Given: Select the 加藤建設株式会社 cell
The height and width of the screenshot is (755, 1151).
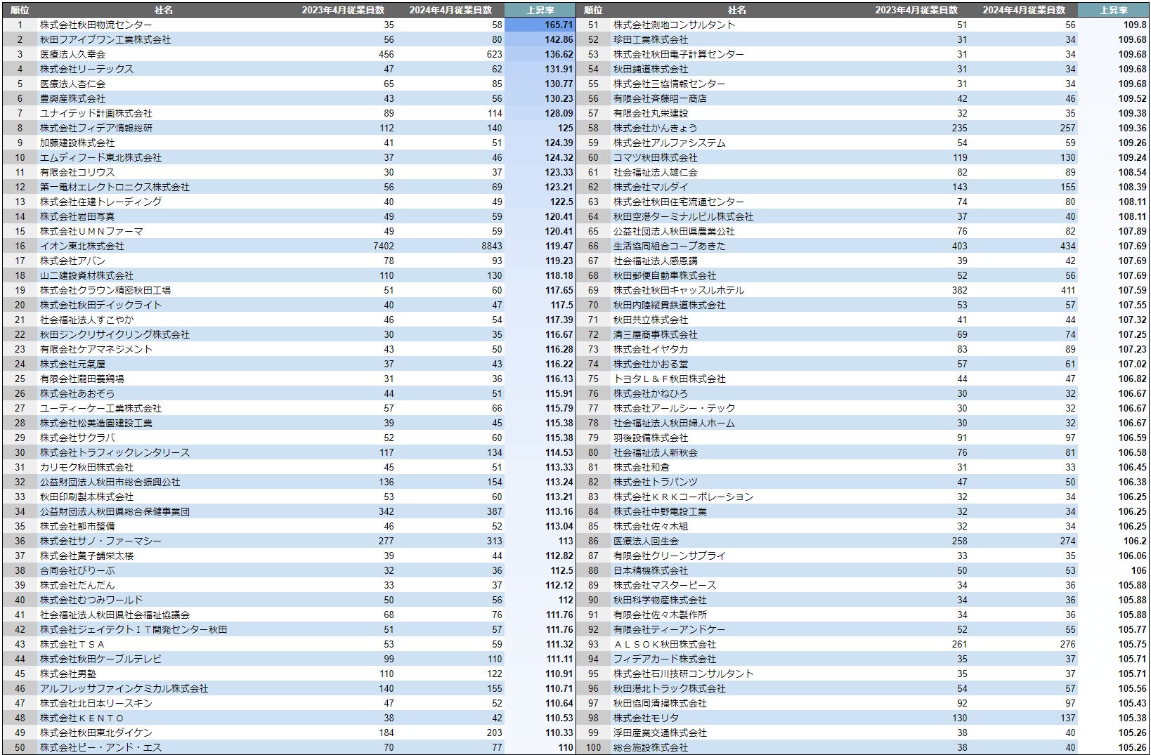Looking at the screenshot, I should [x=77, y=143].
